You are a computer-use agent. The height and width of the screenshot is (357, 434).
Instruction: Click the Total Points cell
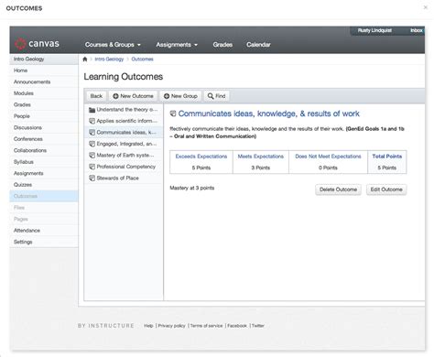click(x=387, y=162)
